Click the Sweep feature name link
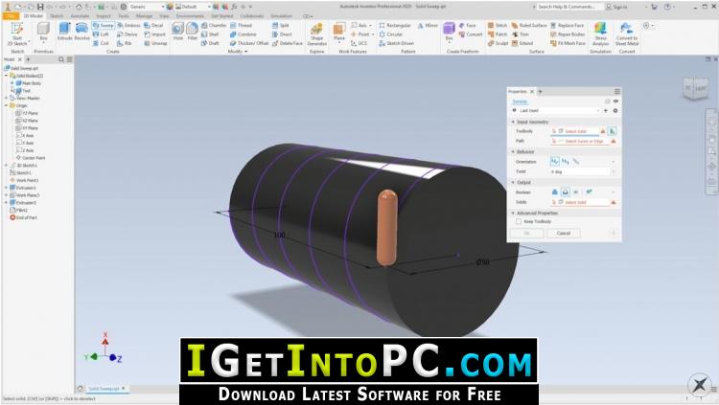This screenshot has width=719, height=405. point(520,101)
